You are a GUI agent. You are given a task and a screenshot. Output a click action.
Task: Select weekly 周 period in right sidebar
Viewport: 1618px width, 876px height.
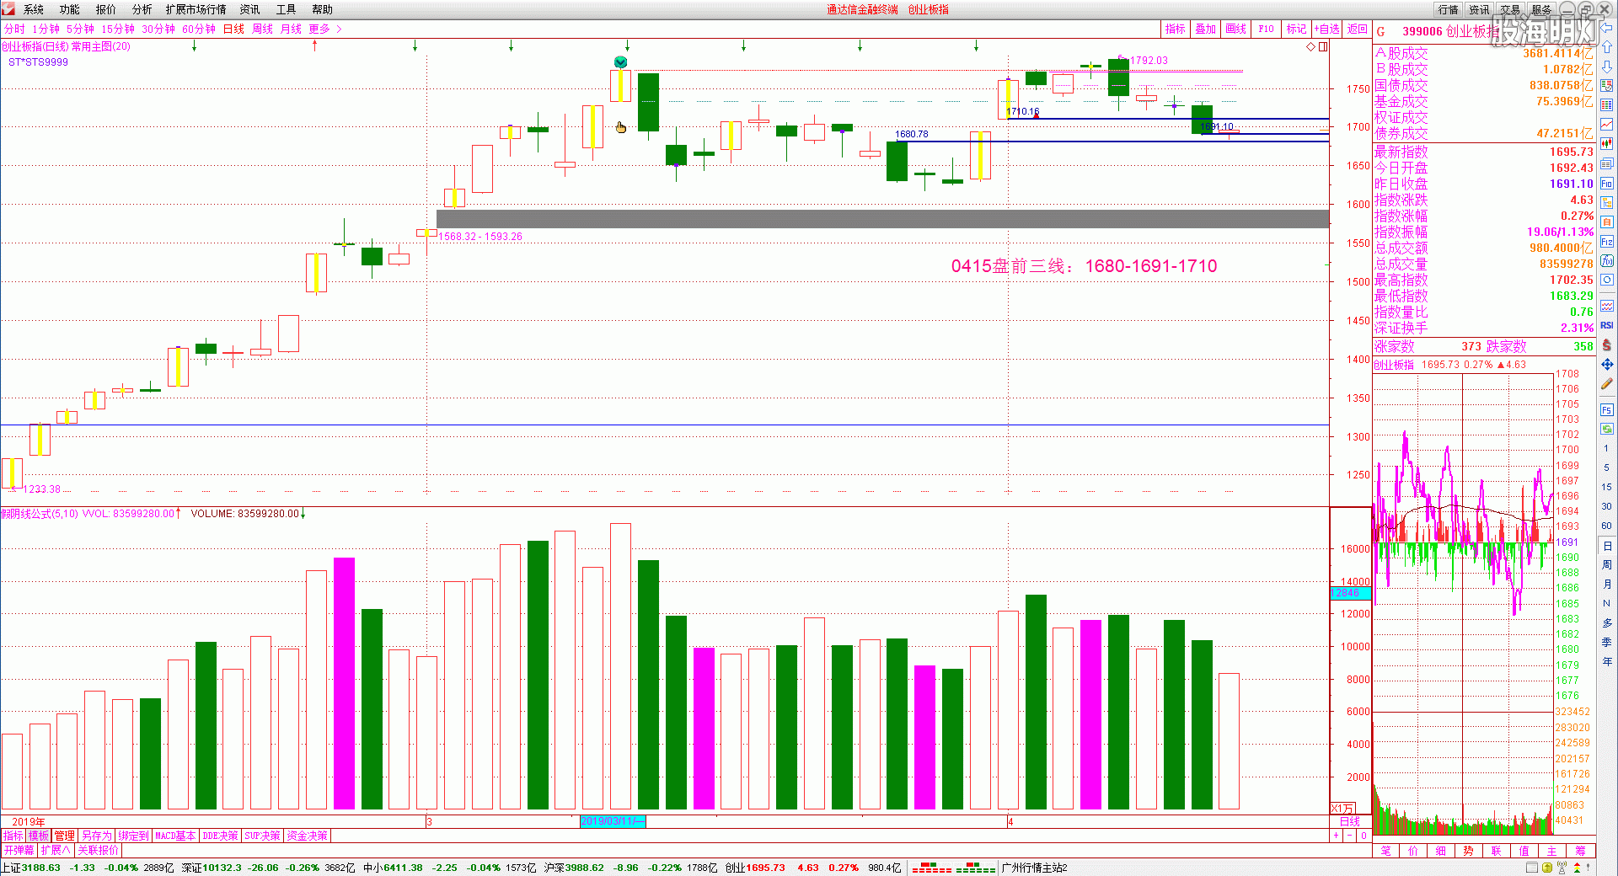click(1607, 565)
